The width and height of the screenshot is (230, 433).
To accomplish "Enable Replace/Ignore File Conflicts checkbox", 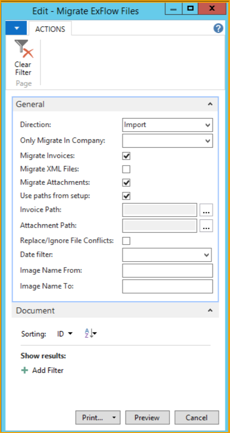I will 126,241.
